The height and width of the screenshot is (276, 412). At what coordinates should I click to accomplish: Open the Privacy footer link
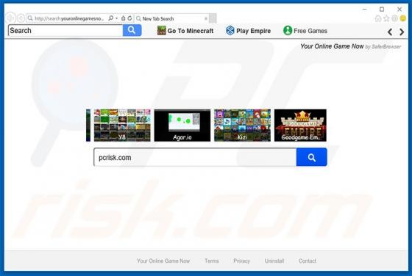[x=241, y=261]
